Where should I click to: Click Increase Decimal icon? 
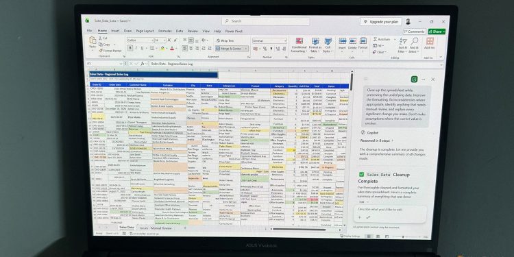pyautogui.click(x=278, y=49)
